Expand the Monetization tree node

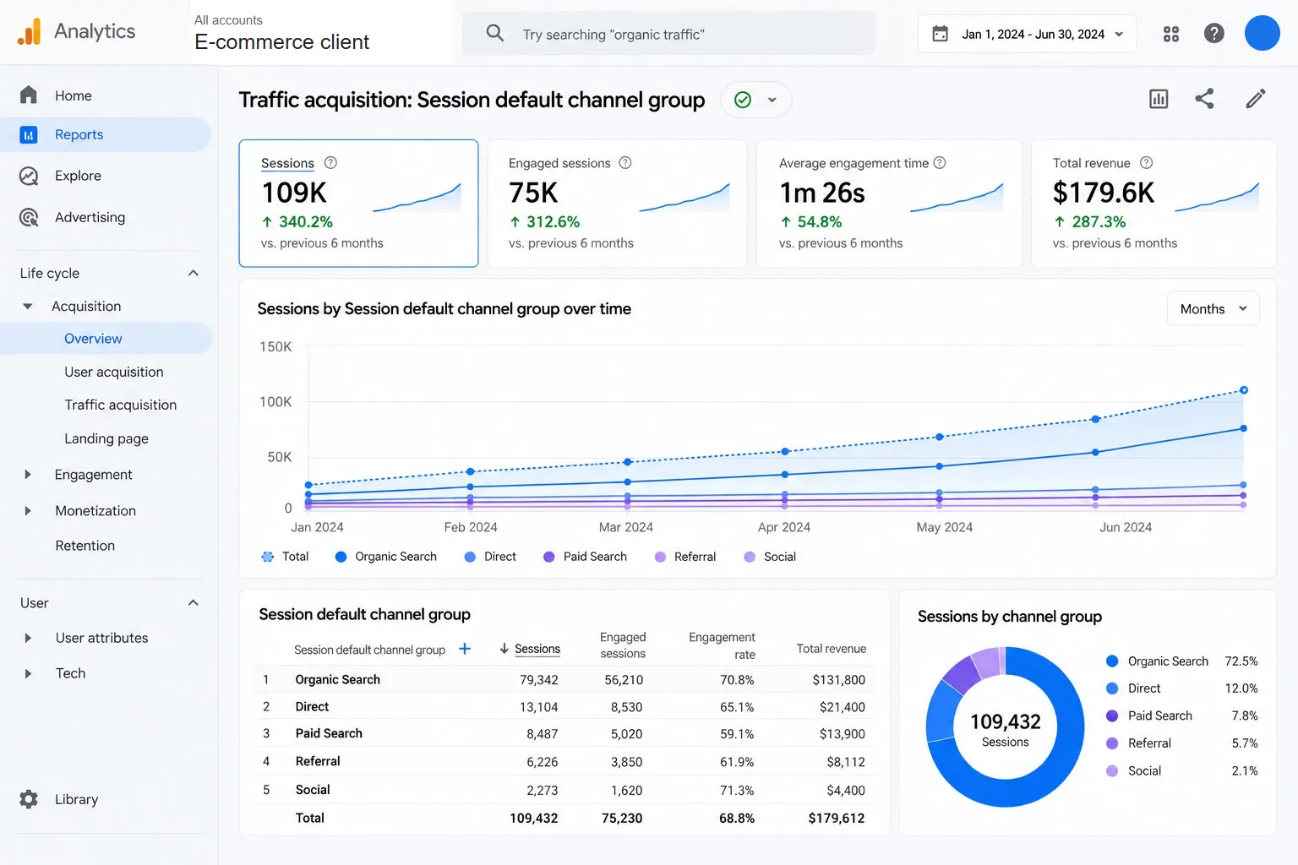click(28, 511)
